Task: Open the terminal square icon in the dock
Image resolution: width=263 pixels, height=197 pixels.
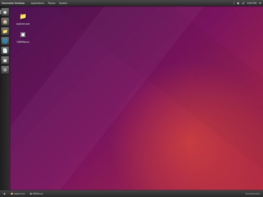Action: coord(5,60)
